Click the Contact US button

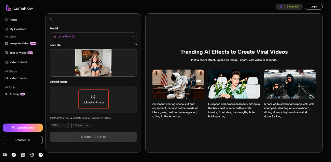23,140
